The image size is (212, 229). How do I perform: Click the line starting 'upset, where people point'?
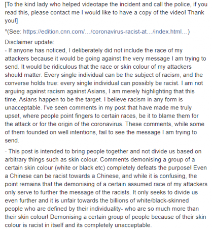[x=101, y=116]
